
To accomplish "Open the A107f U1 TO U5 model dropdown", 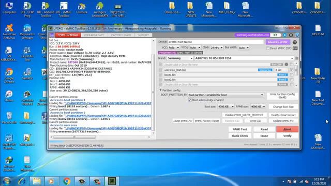I will tap(244, 58).
